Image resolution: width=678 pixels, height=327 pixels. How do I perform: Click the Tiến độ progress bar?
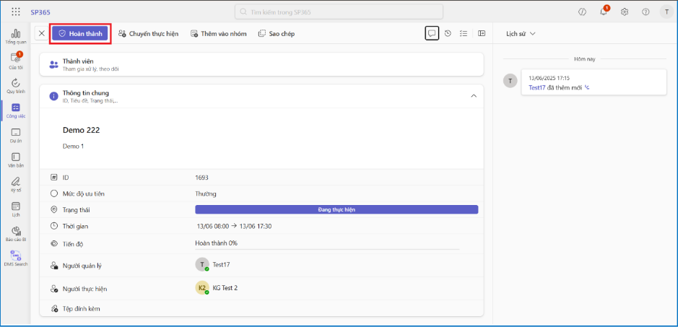point(327,248)
